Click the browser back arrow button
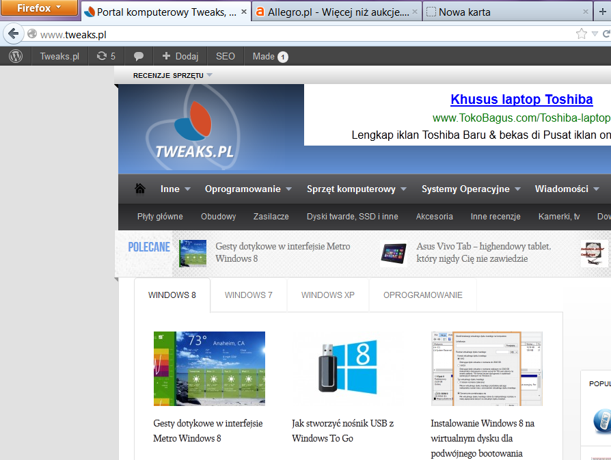Screen dimensions: 611x460 tap(13, 34)
